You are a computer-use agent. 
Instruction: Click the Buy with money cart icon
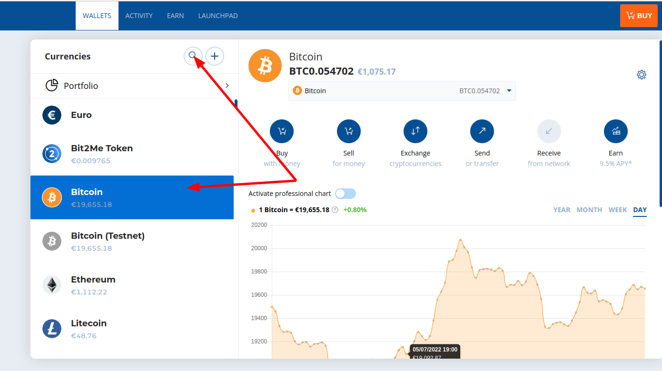coord(282,131)
